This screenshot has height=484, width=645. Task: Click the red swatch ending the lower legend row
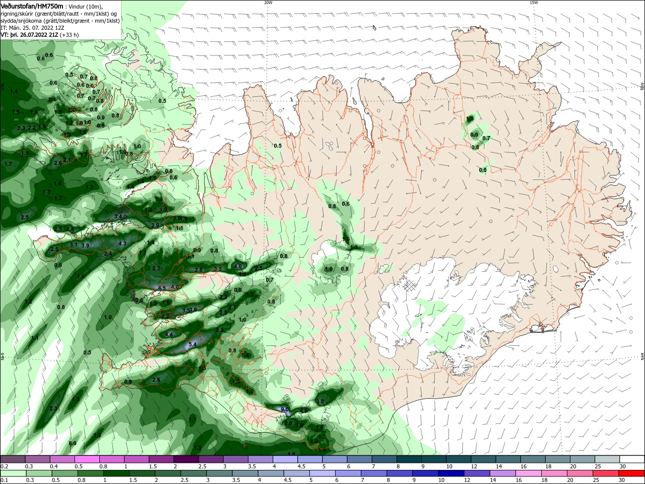coord(632,473)
